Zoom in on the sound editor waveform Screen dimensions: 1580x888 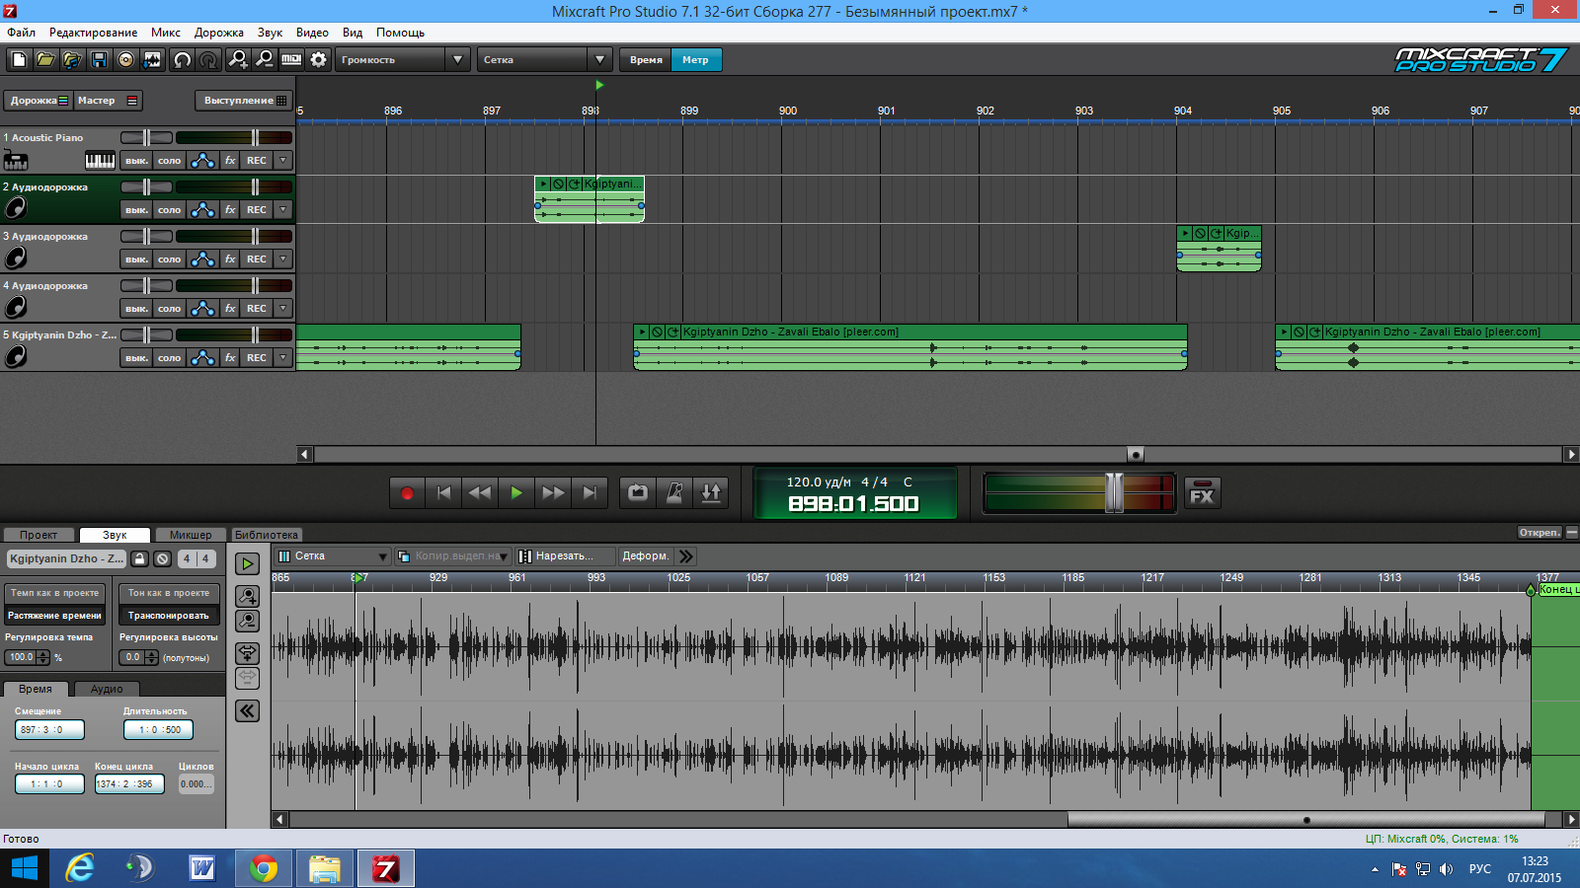pos(247,596)
